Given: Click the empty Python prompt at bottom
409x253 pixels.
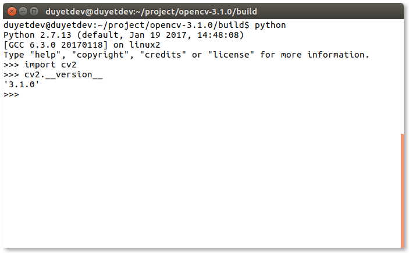Looking at the screenshot, I should tap(11, 94).
